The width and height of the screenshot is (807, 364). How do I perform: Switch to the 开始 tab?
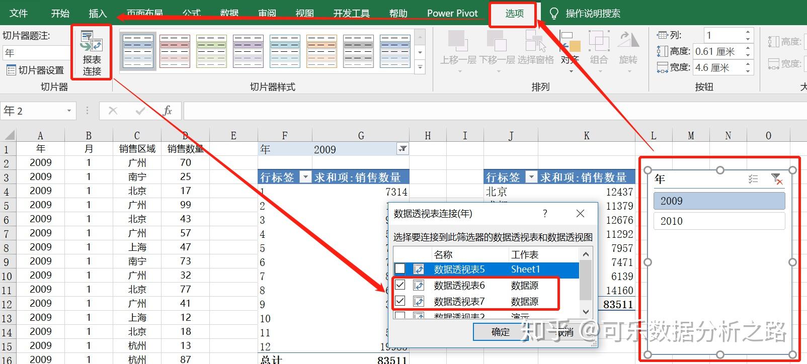(x=60, y=13)
